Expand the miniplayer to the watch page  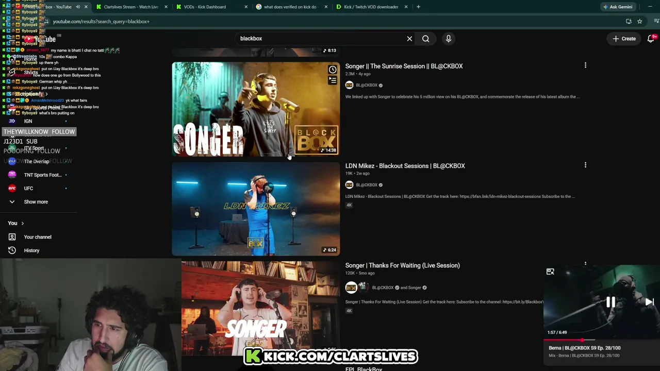coord(550,272)
